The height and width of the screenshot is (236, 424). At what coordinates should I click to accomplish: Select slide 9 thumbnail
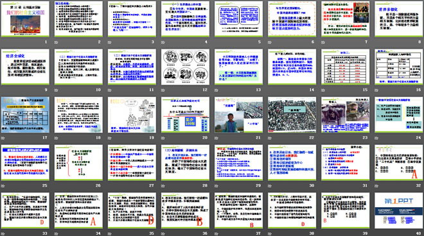(25, 67)
